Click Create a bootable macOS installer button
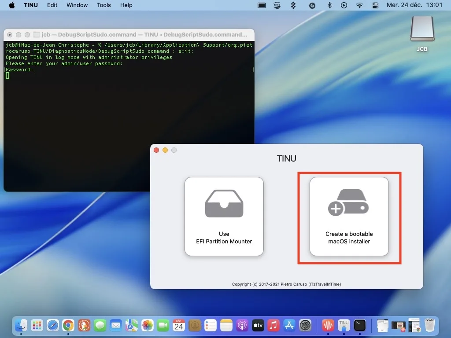Screen dimensions: 451x338 [349, 217]
